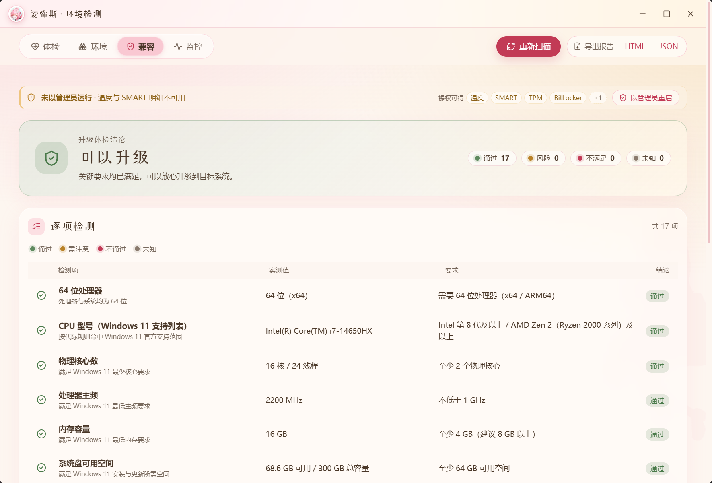The width and height of the screenshot is (712, 483).
Task: Click the 通过 badge in 内存容量 row
Action: coord(657,435)
